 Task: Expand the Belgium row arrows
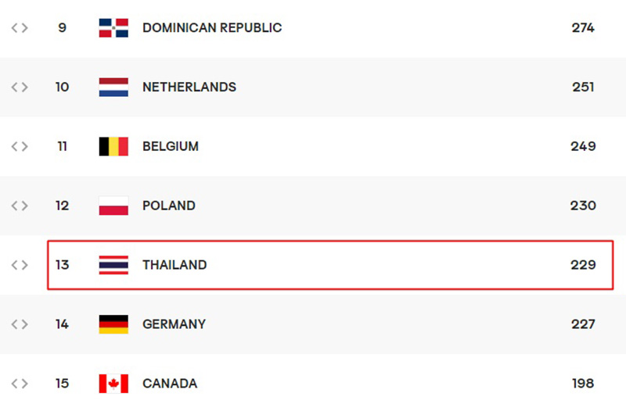(x=20, y=147)
